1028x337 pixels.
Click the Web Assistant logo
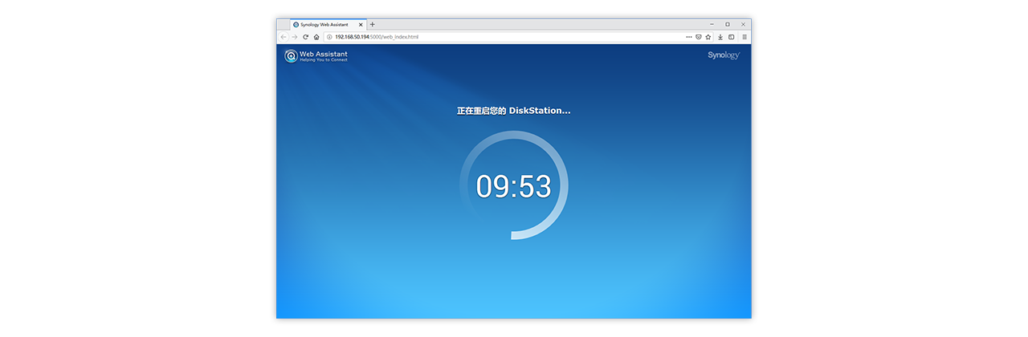[316, 56]
